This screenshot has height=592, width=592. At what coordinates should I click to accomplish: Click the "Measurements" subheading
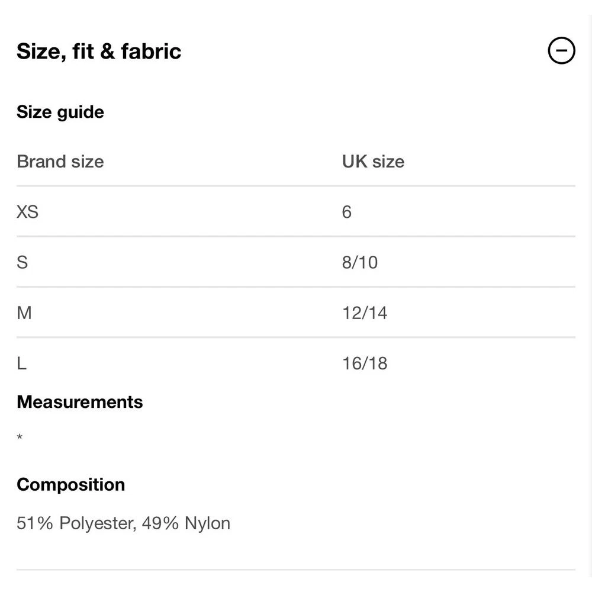coord(80,402)
